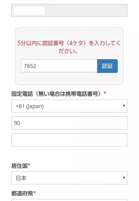Focus the verification code field showing 7852
Viewport: 139px width, 201px height.
point(59,66)
